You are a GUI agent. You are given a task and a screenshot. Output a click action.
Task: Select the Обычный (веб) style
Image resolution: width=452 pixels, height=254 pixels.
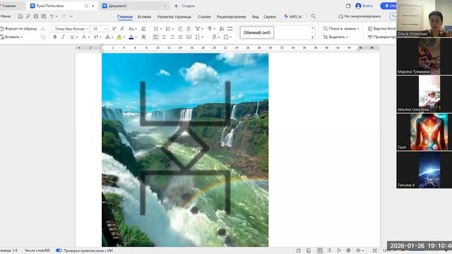tap(257, 32)
